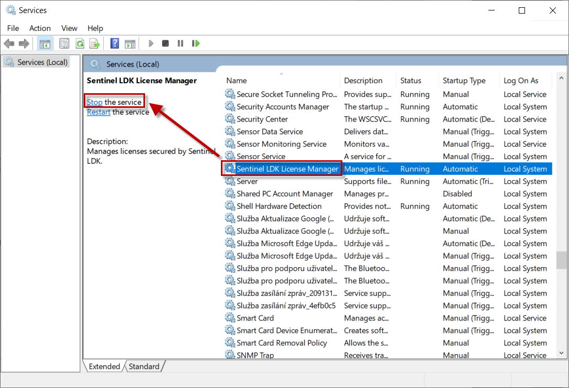569x388 pixels.
Task: Open the Help toolbar icon
Action: pos(115,44)
